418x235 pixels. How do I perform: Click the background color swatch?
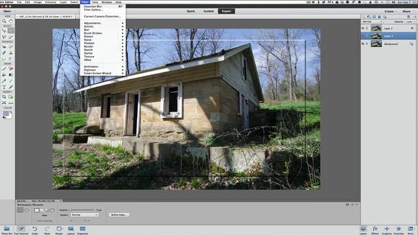pyautogui.click(x=10, y=116)
